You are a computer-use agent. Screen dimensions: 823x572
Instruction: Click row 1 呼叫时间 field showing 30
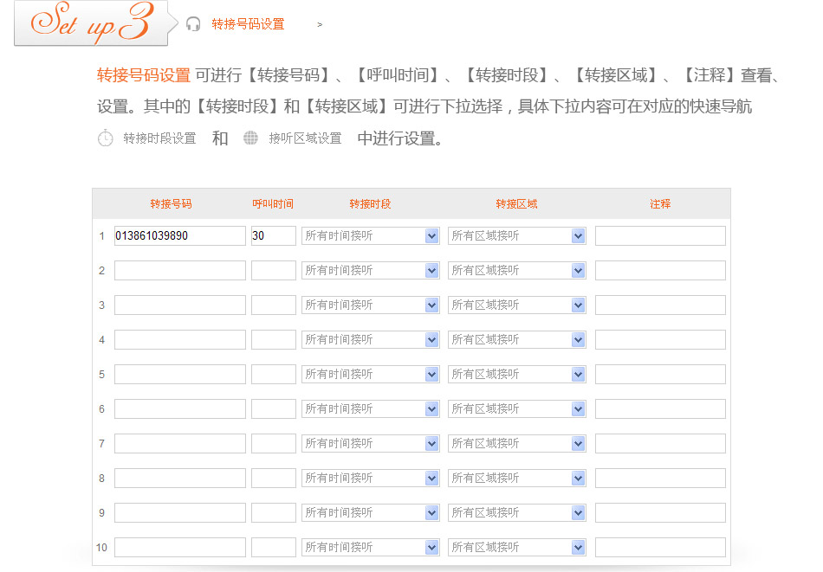(273, 235)
